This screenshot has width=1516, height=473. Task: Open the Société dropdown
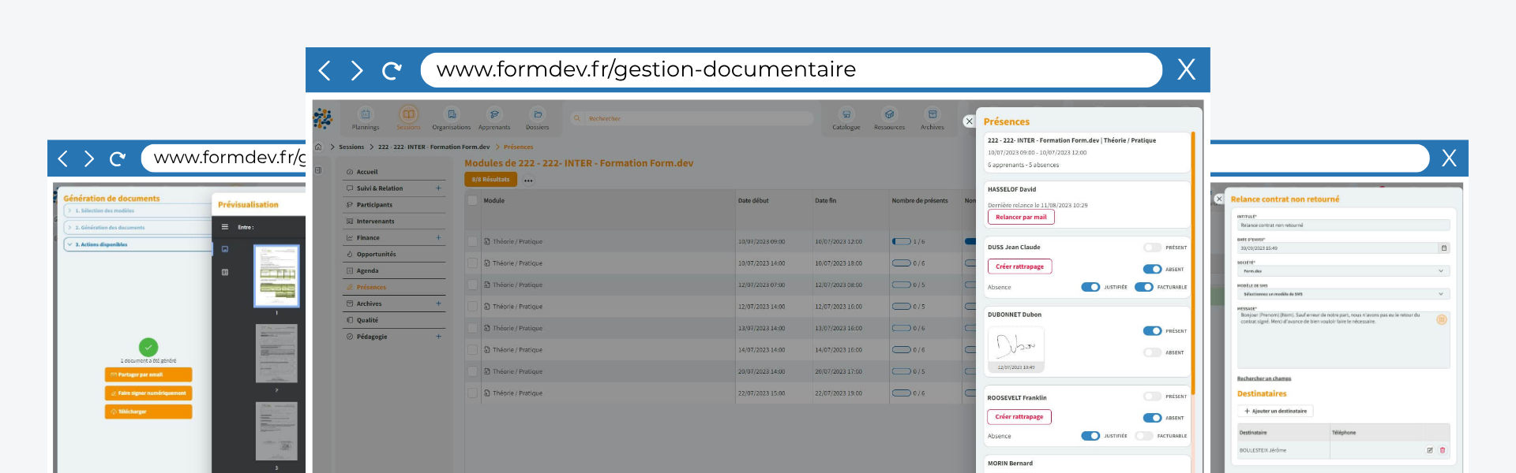point(1342,271)
